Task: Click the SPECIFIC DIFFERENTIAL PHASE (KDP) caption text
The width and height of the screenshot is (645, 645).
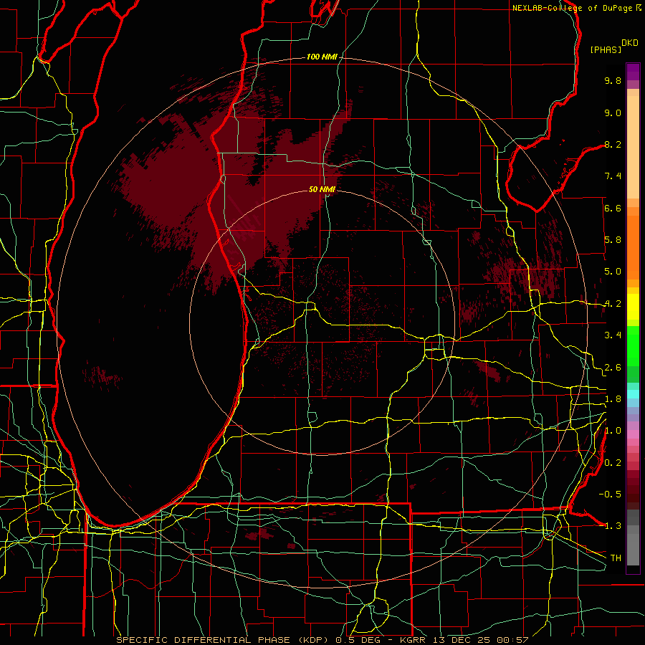Action: [x=224, y=640]
